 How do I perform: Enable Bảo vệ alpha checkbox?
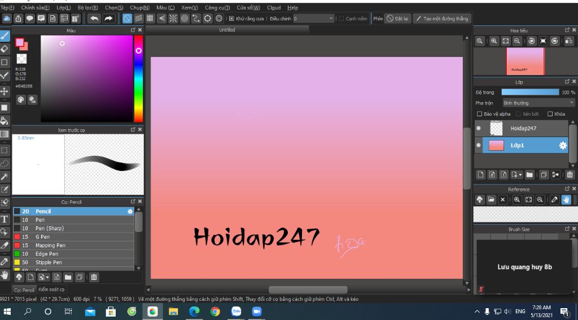tap(480, 114)
